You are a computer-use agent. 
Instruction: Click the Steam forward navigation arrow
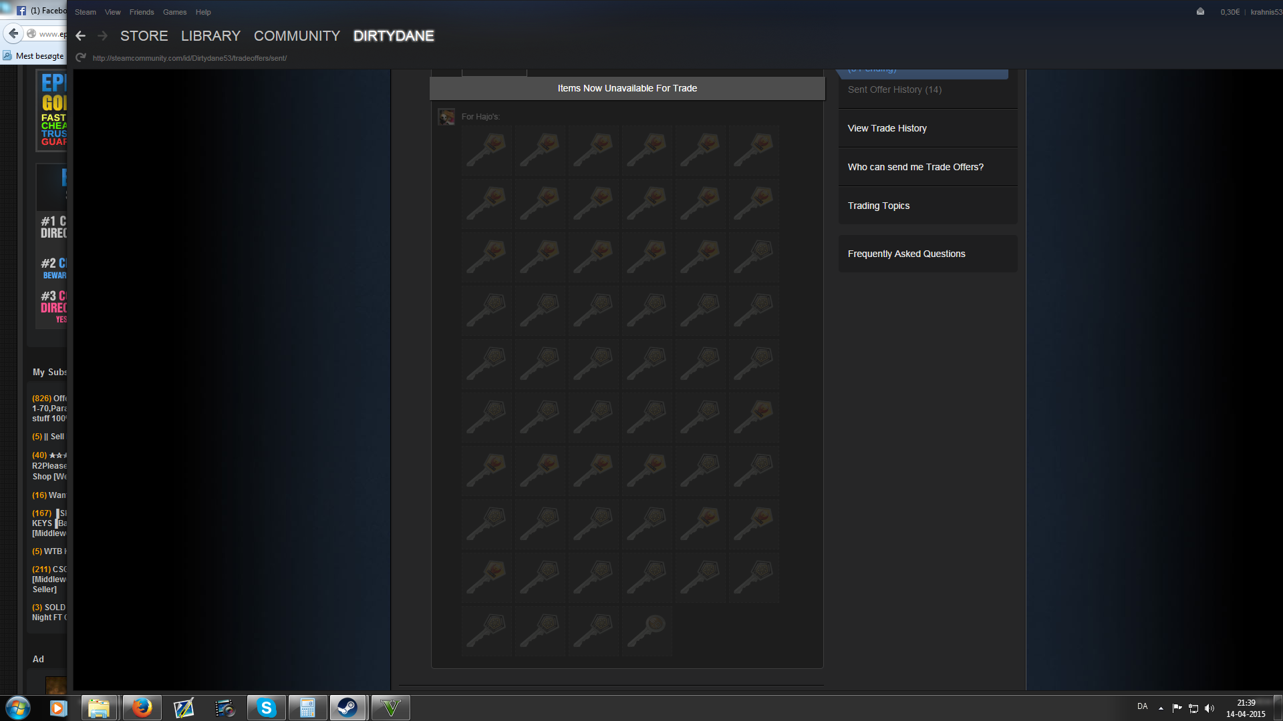click(102, 36)
